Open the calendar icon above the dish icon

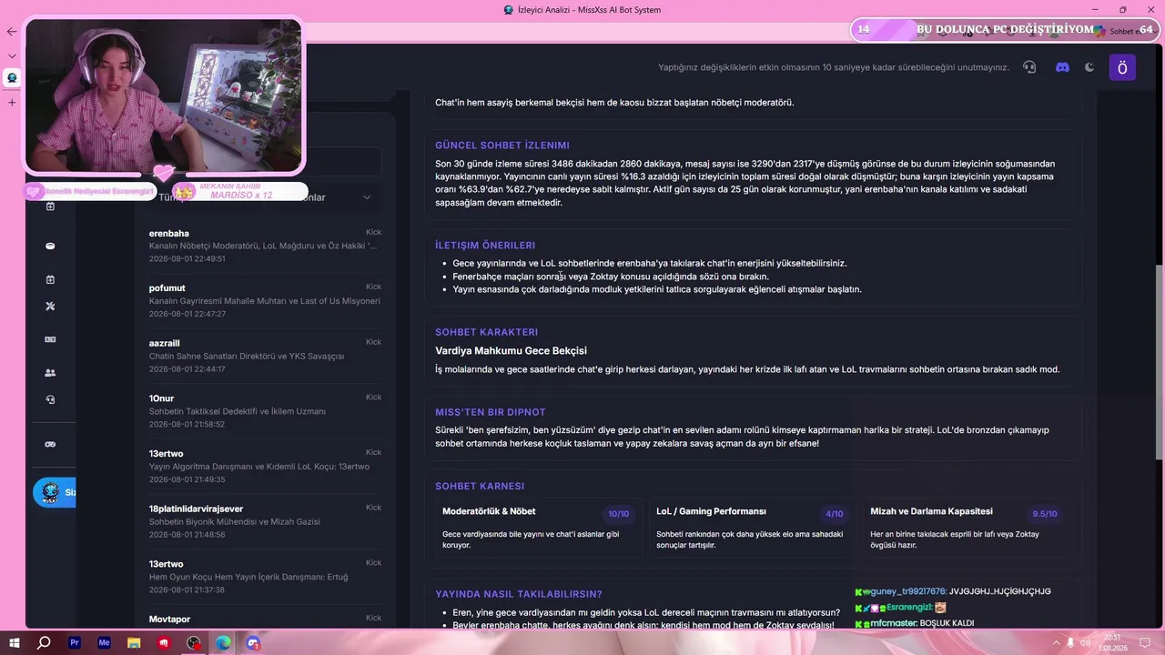(x=50, y=207)
